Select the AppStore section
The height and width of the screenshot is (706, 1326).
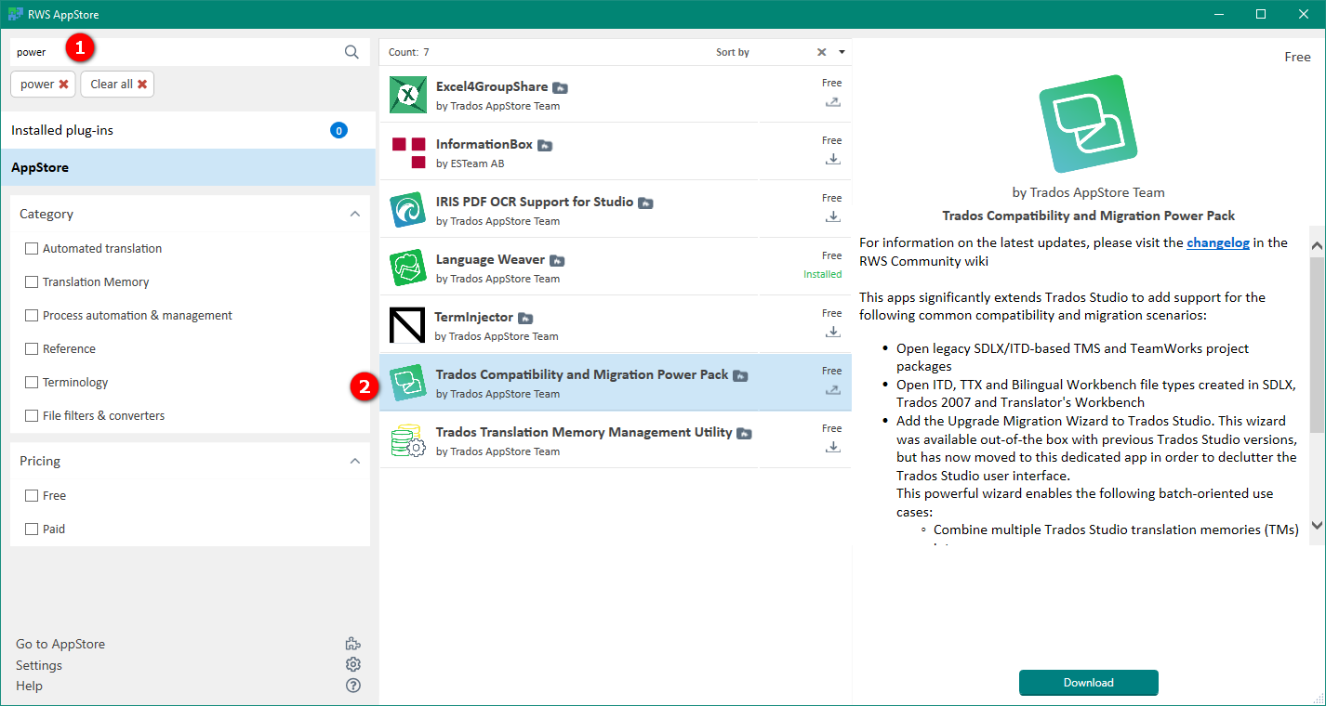pyautogui.click(x=189, y=167)
